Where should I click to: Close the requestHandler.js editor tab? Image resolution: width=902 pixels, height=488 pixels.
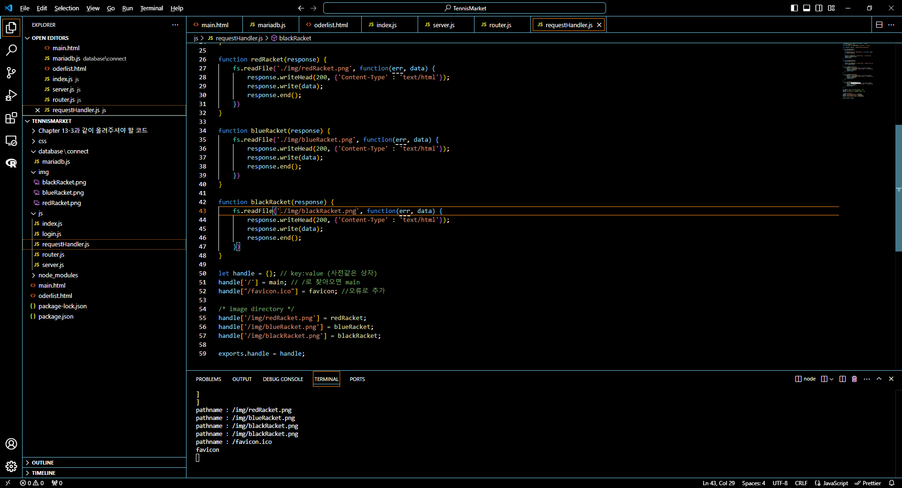click(x=599, y=25)
